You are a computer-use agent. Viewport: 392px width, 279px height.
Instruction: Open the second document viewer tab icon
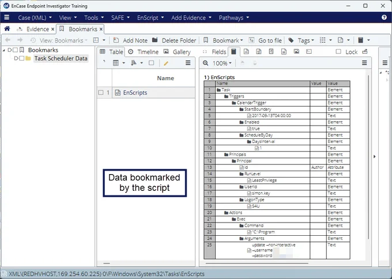pos(259,51)
